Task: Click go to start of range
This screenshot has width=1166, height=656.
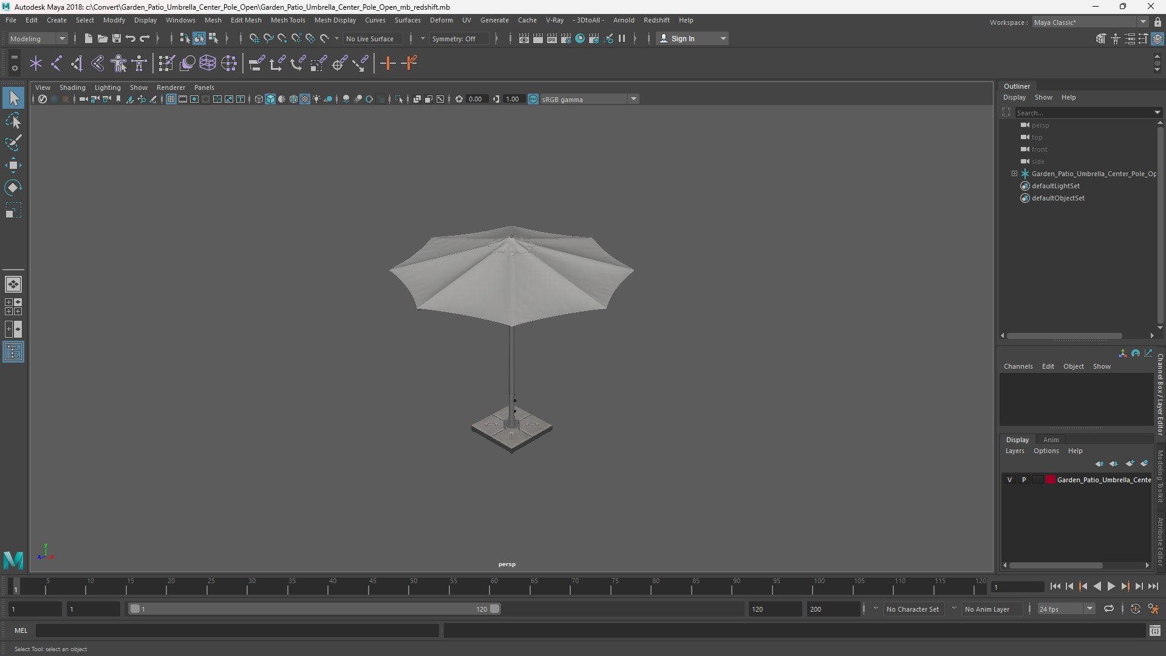Action: [x=1055, y=587]
